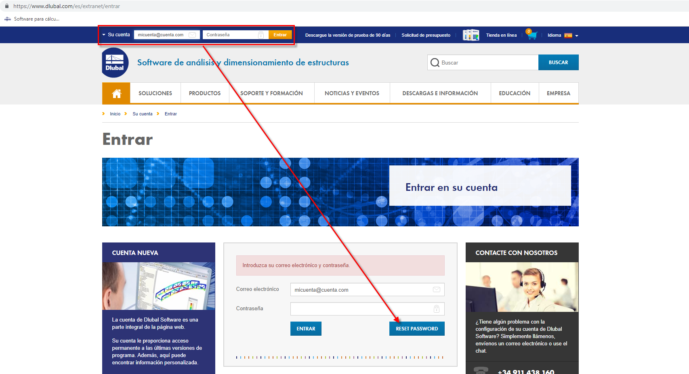Go to the Inicio breadcrumb
The width and height of the screenshot is (689, 374).
tap(115, 114)
